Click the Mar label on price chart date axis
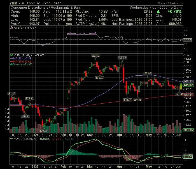 (90, 135)
